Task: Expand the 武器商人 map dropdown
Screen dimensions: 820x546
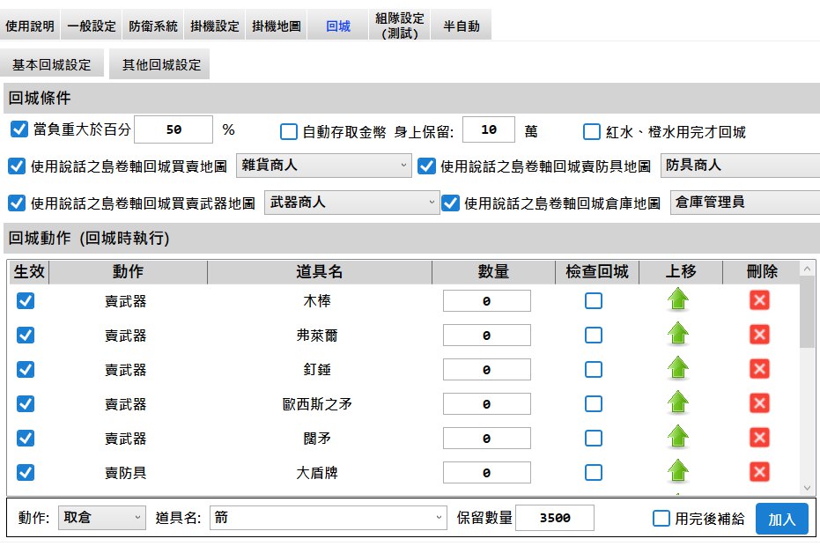Action: (351, 203)
